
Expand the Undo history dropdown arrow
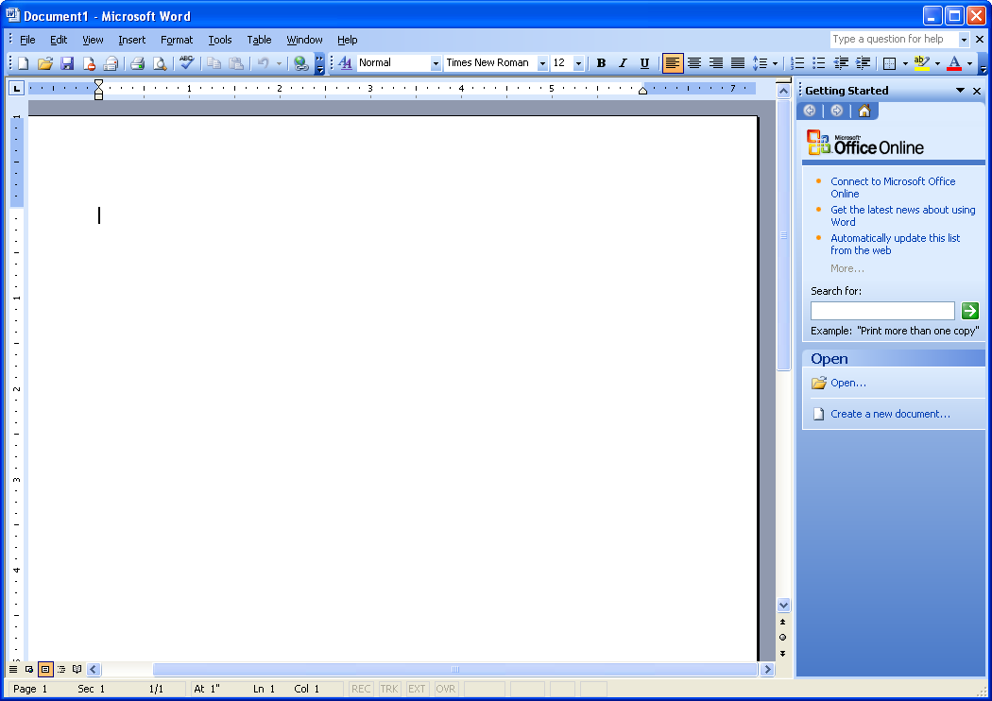tap(279, 63)
